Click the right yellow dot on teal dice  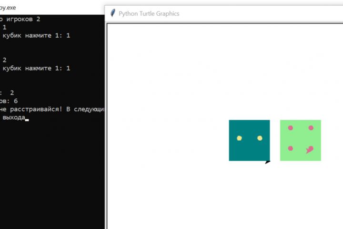[260, 138]
